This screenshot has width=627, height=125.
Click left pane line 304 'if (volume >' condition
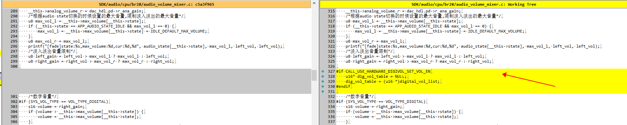86,112
